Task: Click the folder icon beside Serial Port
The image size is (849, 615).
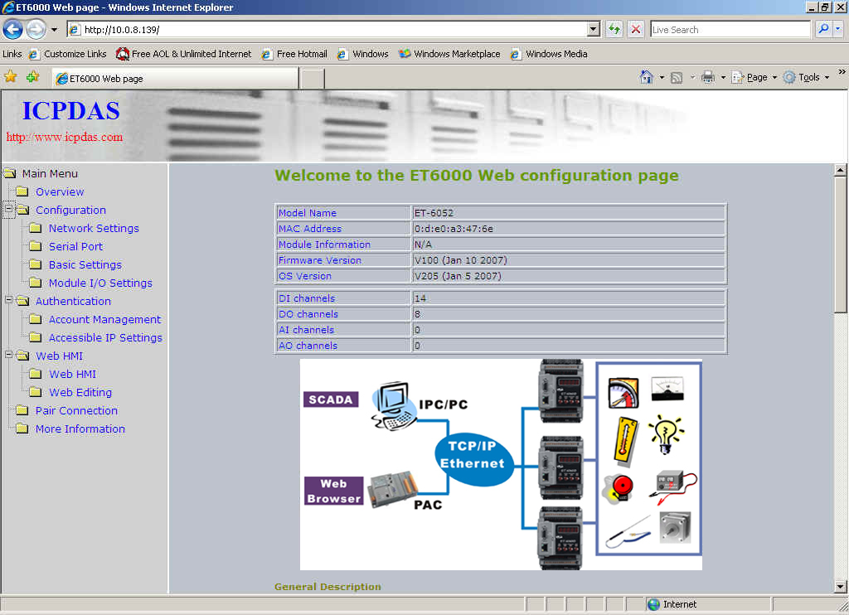Action: [x=35, y=246]
